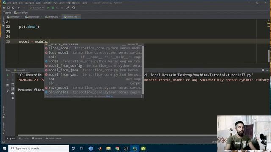Toggle soft-wrap in Run console
The height and width of the screenshot is (152, 271).
(x=13, y=84)
